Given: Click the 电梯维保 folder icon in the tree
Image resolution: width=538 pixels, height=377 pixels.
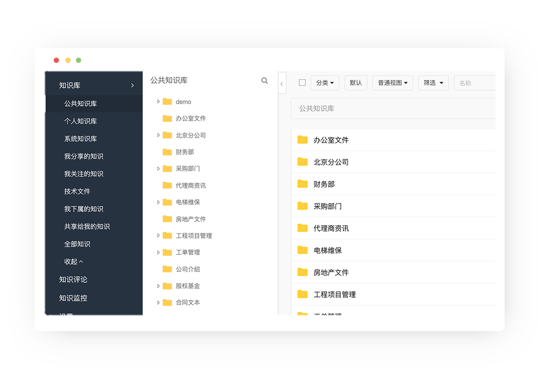Looking at the screenshot, I should click(x=167, y=202).
